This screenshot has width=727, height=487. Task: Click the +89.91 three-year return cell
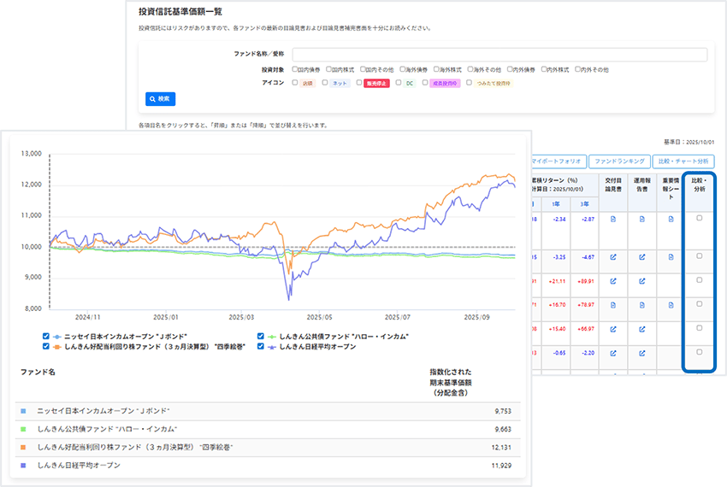[586, 281]
